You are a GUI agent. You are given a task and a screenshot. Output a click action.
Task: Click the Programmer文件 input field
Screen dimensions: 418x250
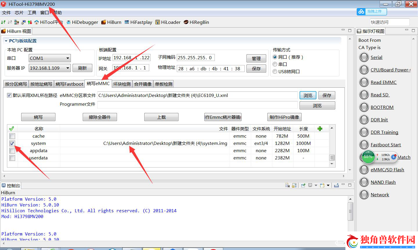click(197, 105)
